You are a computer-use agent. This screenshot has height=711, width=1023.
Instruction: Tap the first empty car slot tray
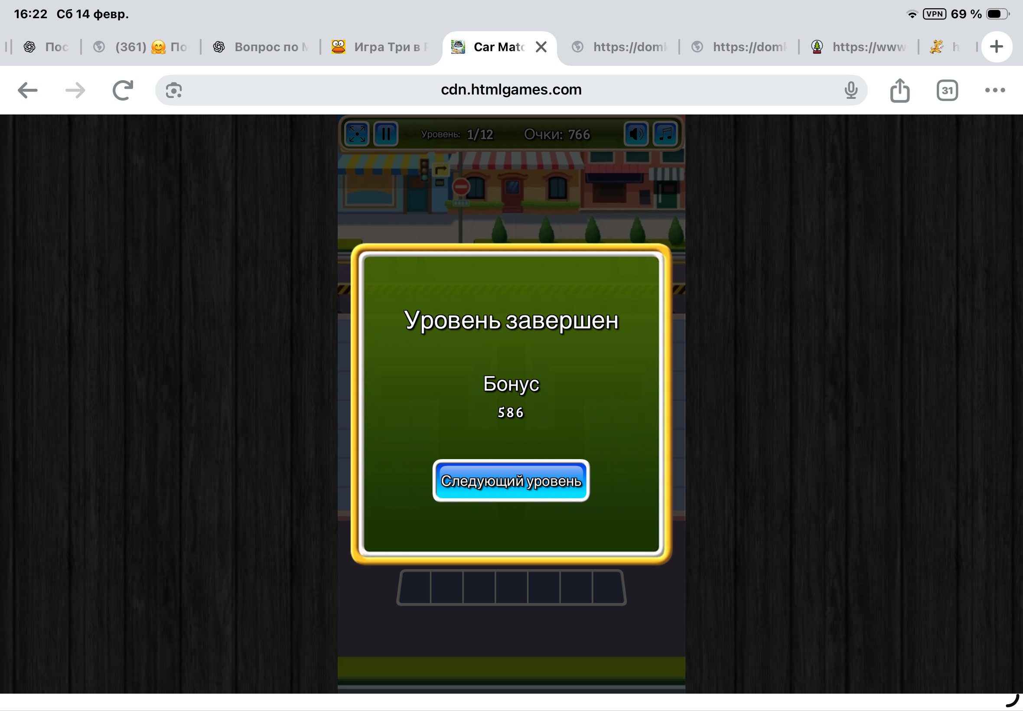click(415, 588)
